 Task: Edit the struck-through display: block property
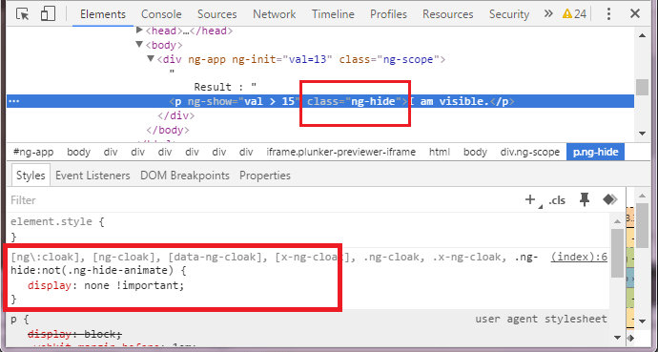pyautogui.click(x=74, y=335)
